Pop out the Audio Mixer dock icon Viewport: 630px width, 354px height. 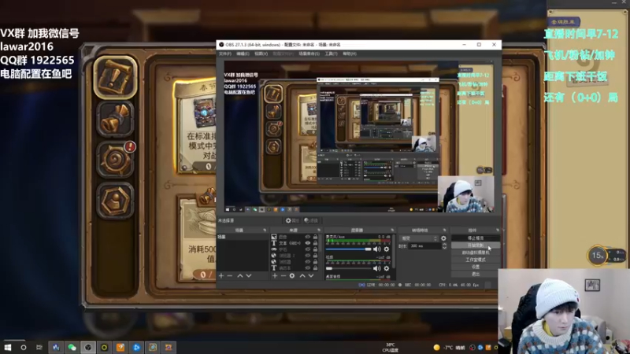(392, 230)
